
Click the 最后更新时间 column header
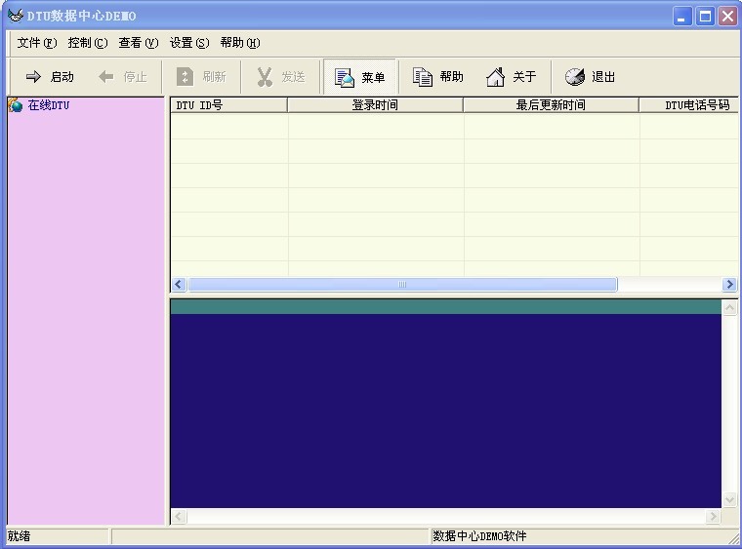pyautogui.click(x=551, y=105)
